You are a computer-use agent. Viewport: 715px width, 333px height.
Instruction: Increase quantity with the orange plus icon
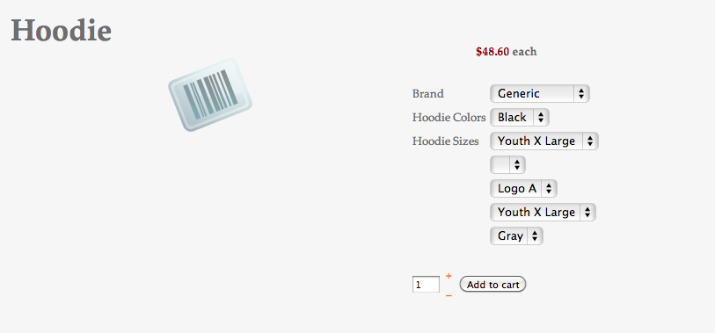[x=449, y=276]
